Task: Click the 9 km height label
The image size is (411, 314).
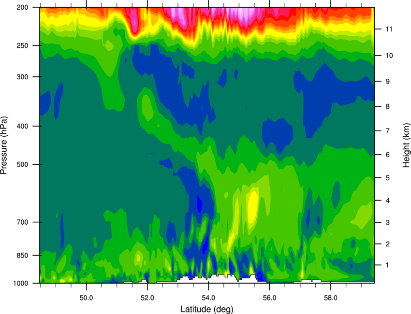Action: point(388,82)
